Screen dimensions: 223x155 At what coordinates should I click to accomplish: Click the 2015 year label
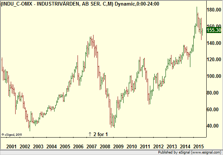[199, 146]
